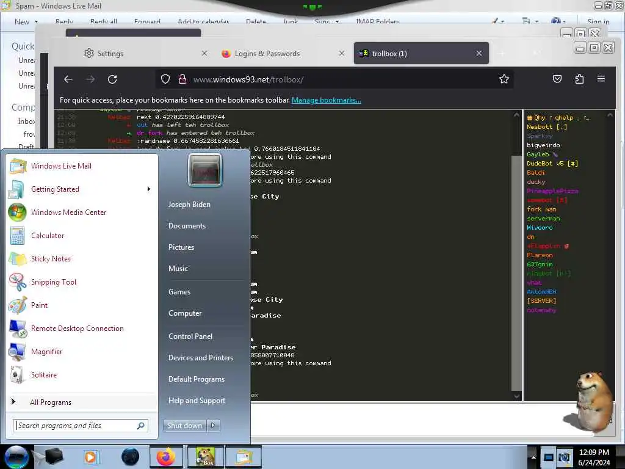Screen dimensions: 625x469
Task: Click the Windows Live Mail taskbar icon
Action: (244, 457)
